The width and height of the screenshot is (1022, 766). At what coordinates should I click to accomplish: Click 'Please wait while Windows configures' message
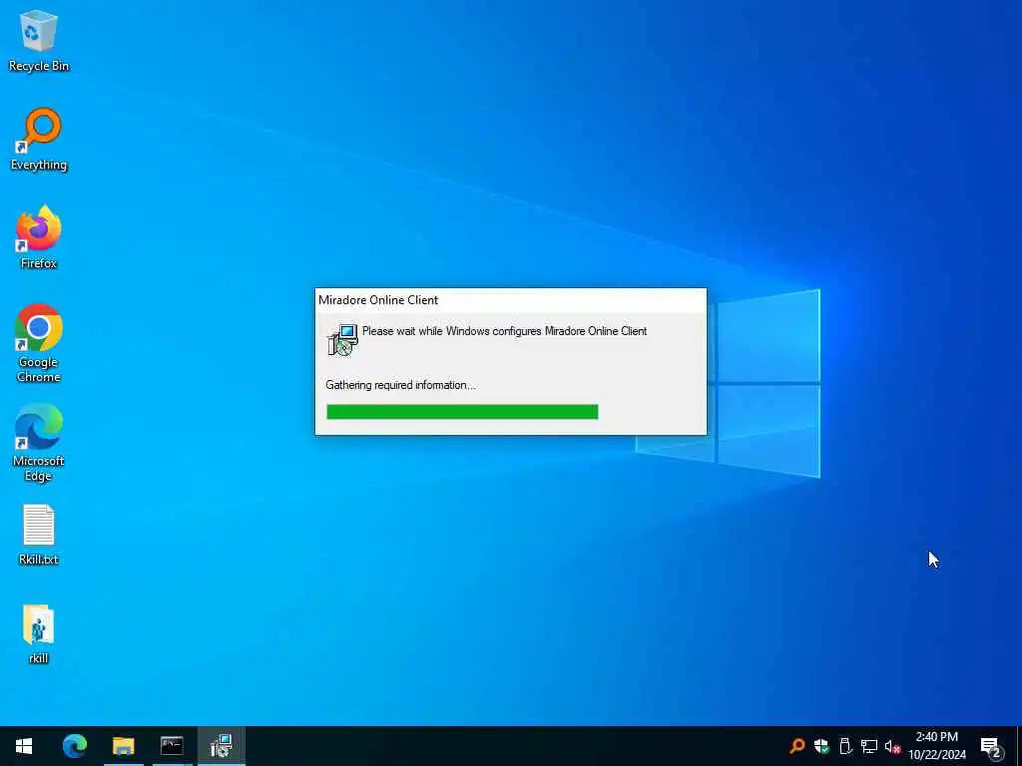click(504, 331)
